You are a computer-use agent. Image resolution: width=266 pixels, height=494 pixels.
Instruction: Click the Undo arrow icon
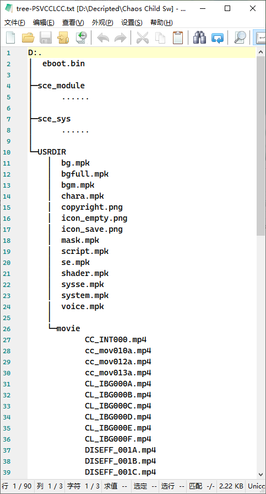click(103, 38)
